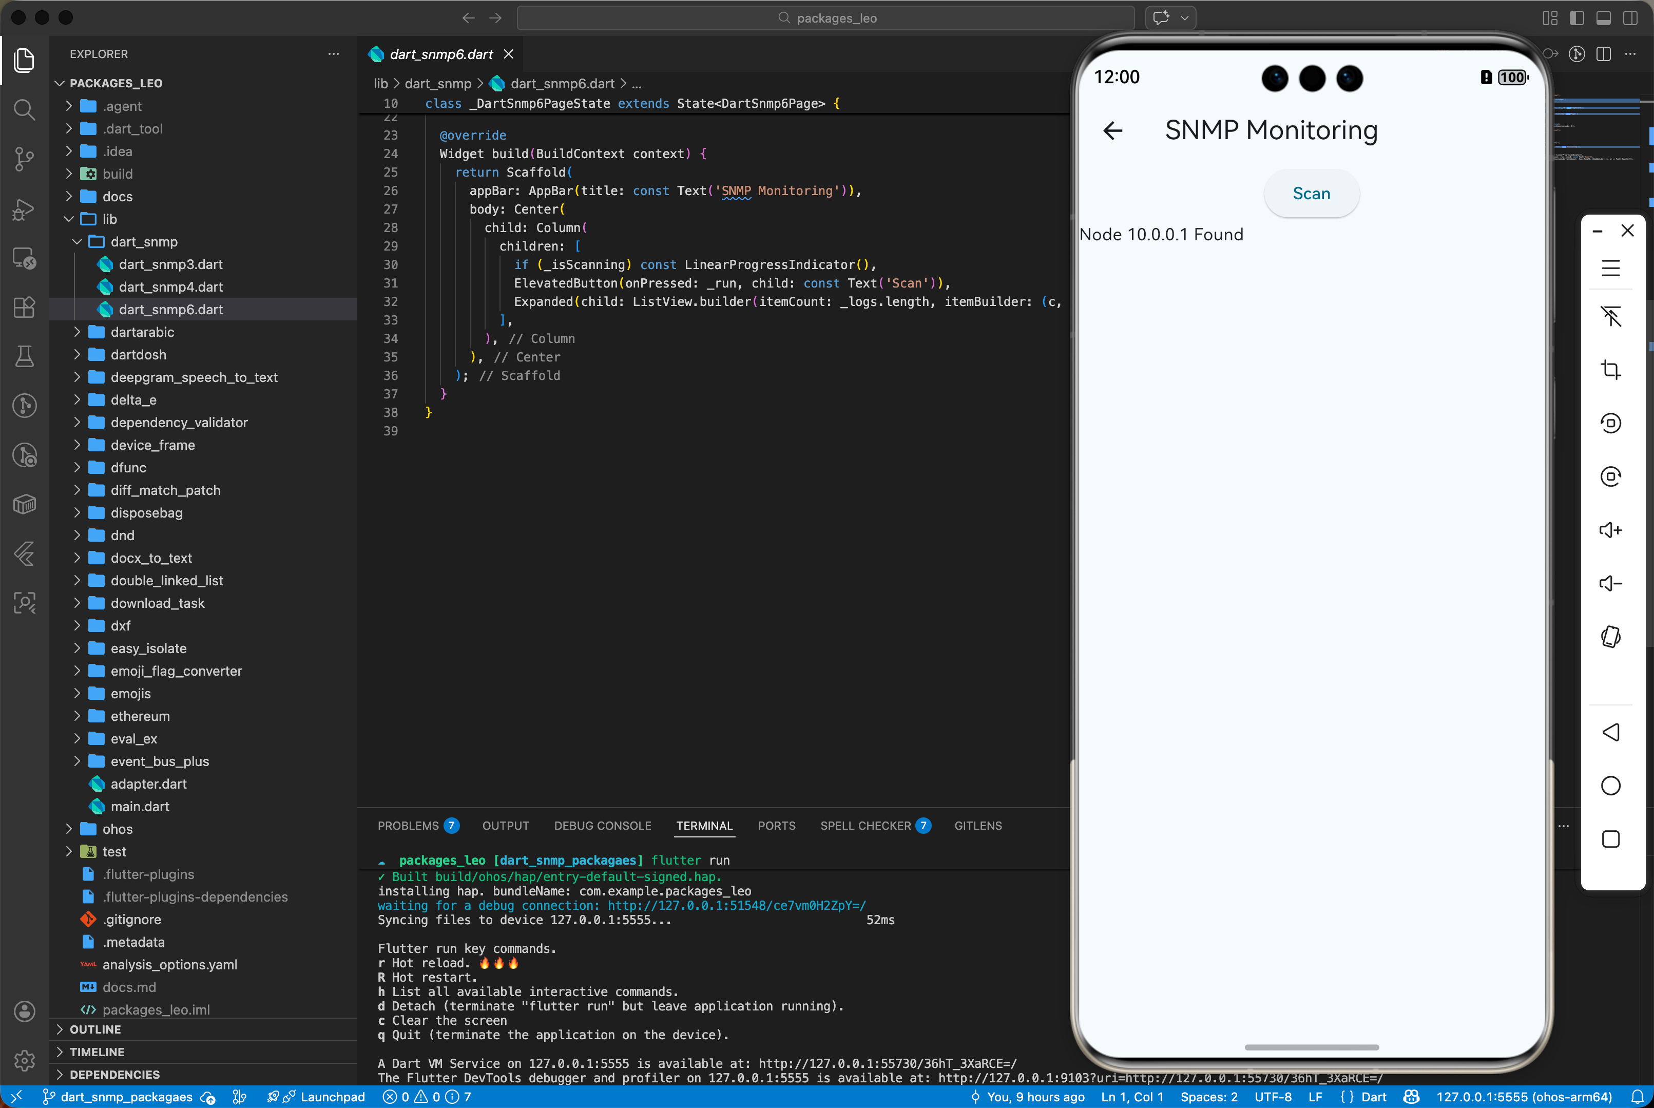1654x1108 pixels.
Task: Open Run and Debug view icon
Action: point(24,209)
